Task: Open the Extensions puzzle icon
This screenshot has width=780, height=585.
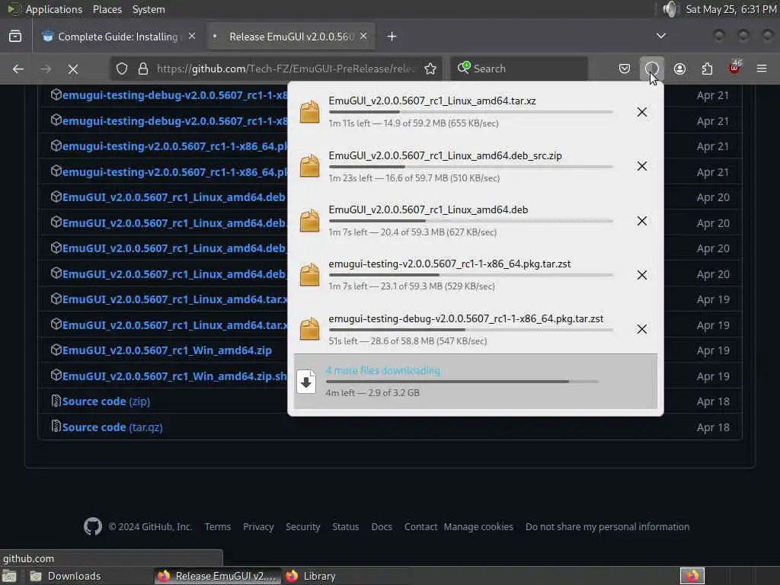Action: click(x=707, y=69)
